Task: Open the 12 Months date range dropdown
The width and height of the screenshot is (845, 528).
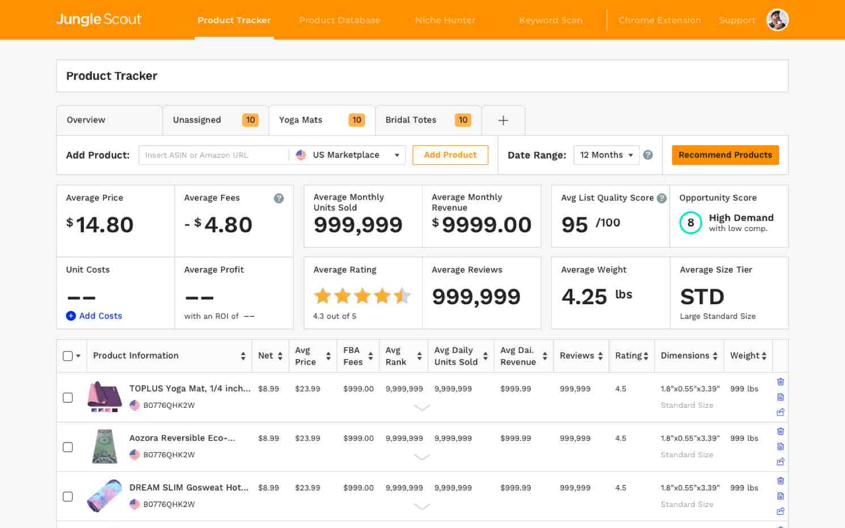Action: click(606, 155)
